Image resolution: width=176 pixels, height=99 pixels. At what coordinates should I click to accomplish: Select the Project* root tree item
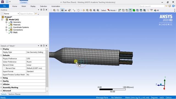pos(8,17)
